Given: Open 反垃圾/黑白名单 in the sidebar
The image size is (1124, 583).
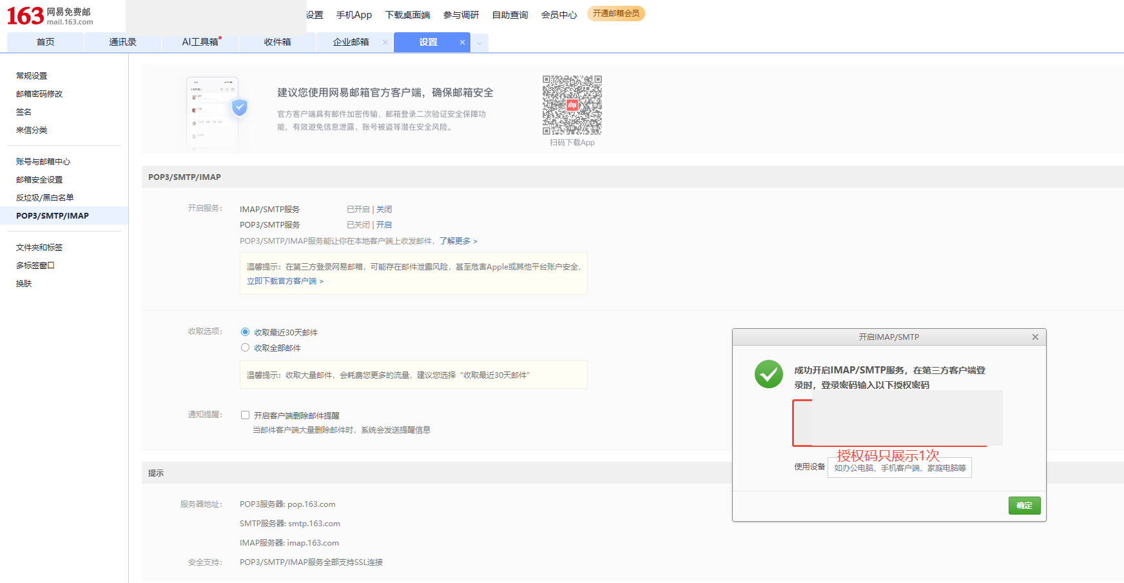Looking at the screenshot, I should (x=44, y=198).
